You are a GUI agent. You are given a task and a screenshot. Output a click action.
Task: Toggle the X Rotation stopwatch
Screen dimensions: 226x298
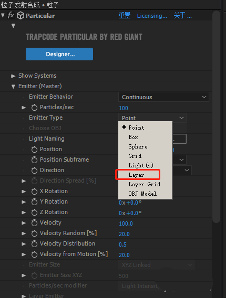tap(34, 191)
